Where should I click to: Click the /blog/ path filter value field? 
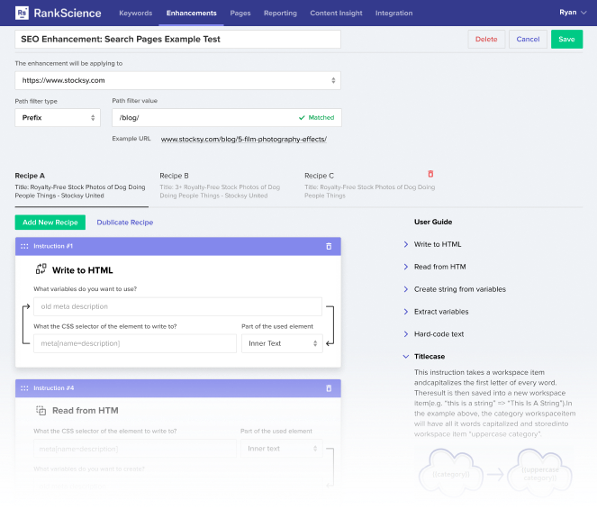227,118
